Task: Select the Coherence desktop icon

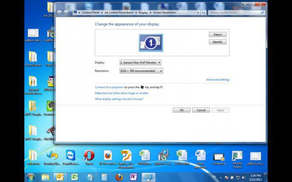Action: coord(219,159)
